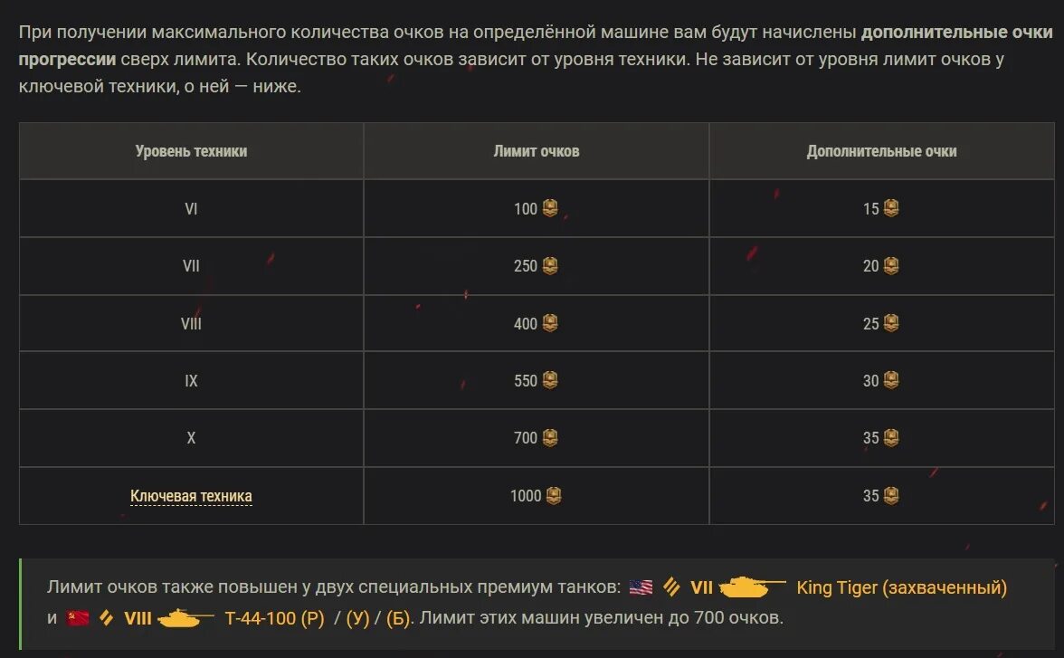Click the medium tank class icon before VIII
This screenshot has height=658, width=1064.
coord(107,619)
